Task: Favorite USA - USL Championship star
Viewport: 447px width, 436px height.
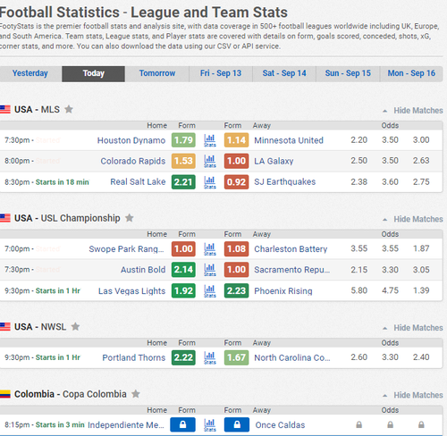Action: (x=130, y=218)
